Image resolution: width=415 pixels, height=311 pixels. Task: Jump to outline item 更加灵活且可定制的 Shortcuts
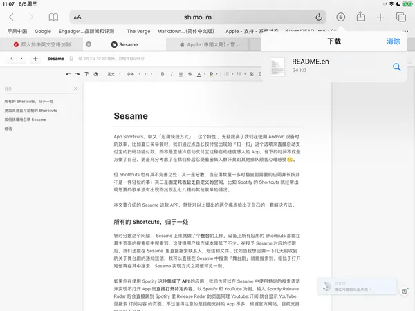[x=30, y=111]
